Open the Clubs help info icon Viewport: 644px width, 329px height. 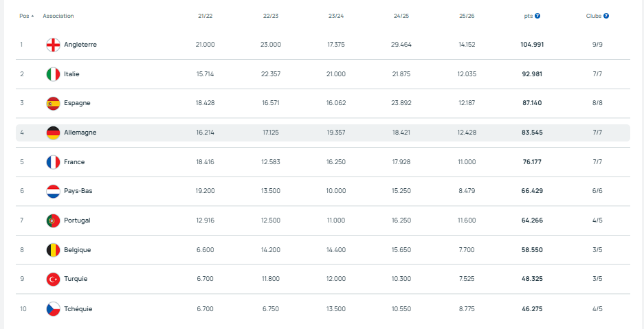(x=606, y=16)
